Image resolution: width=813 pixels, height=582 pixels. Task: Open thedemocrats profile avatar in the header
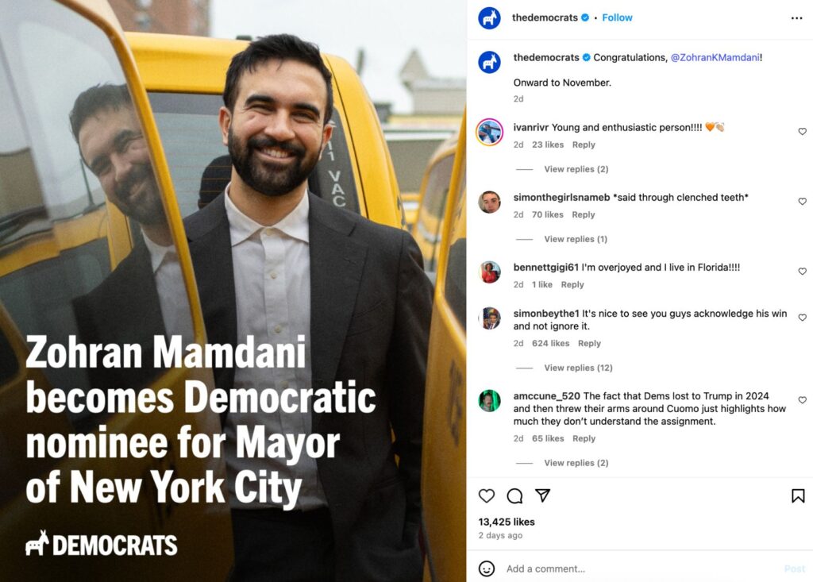click(x=489, y=18)
